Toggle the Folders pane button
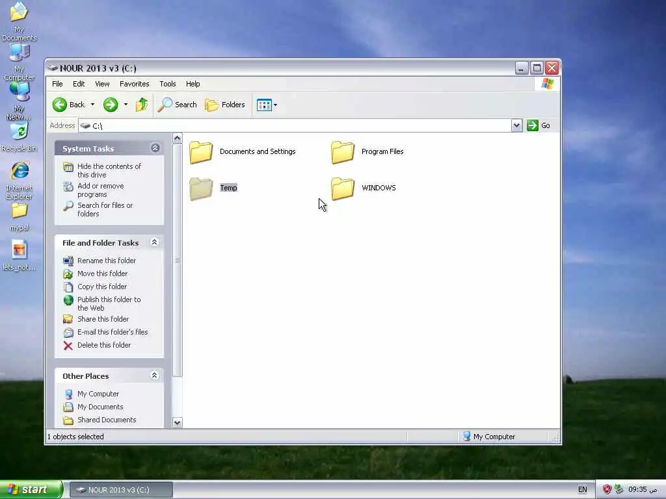Screen dimensions: 666x499 (x=225, y=105)
